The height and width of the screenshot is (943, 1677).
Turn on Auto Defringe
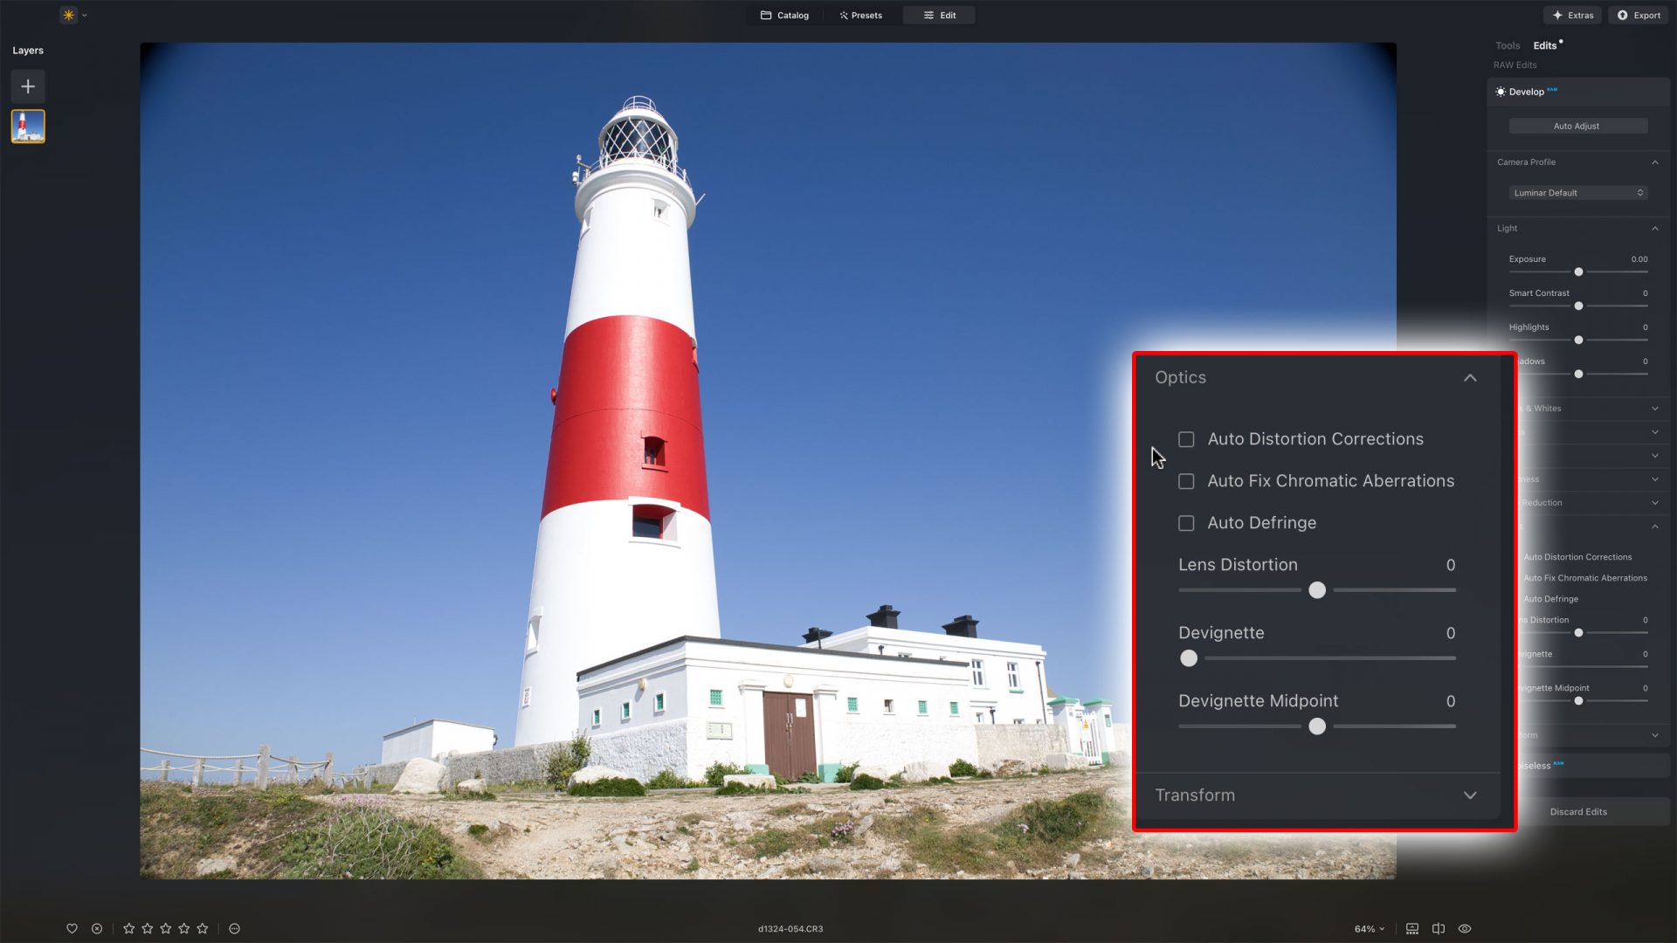tap(1186, 523)
